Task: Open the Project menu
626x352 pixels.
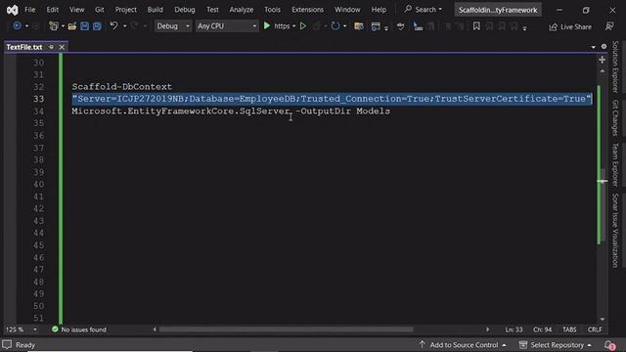Action: click(x=126, y=10)
